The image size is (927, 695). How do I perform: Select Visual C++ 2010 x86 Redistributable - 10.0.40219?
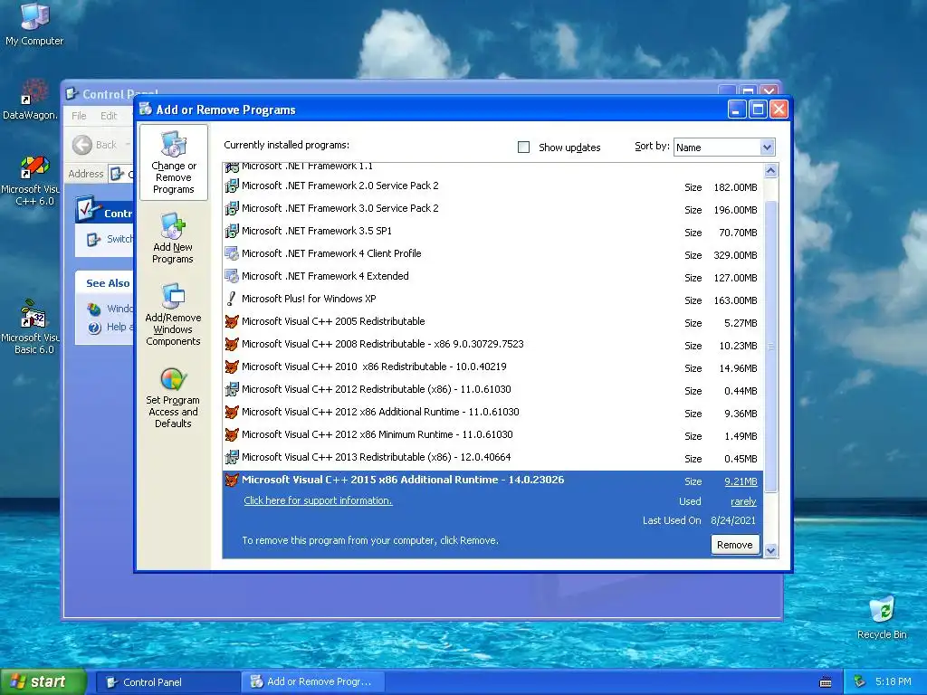(x=493, y=367)
